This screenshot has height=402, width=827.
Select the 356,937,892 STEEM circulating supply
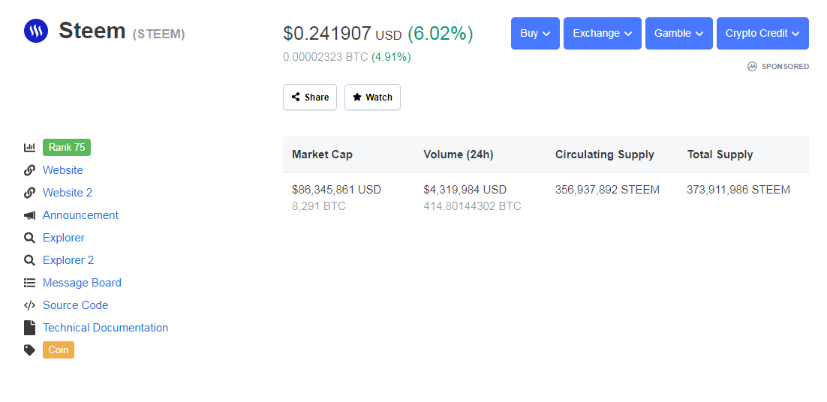point(607,190)
